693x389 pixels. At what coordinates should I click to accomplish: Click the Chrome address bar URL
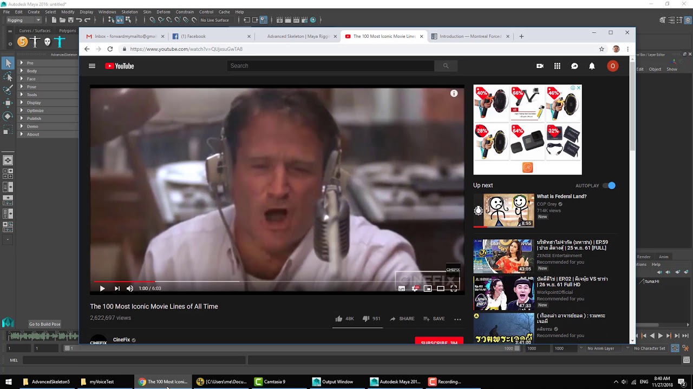[186, 49]
